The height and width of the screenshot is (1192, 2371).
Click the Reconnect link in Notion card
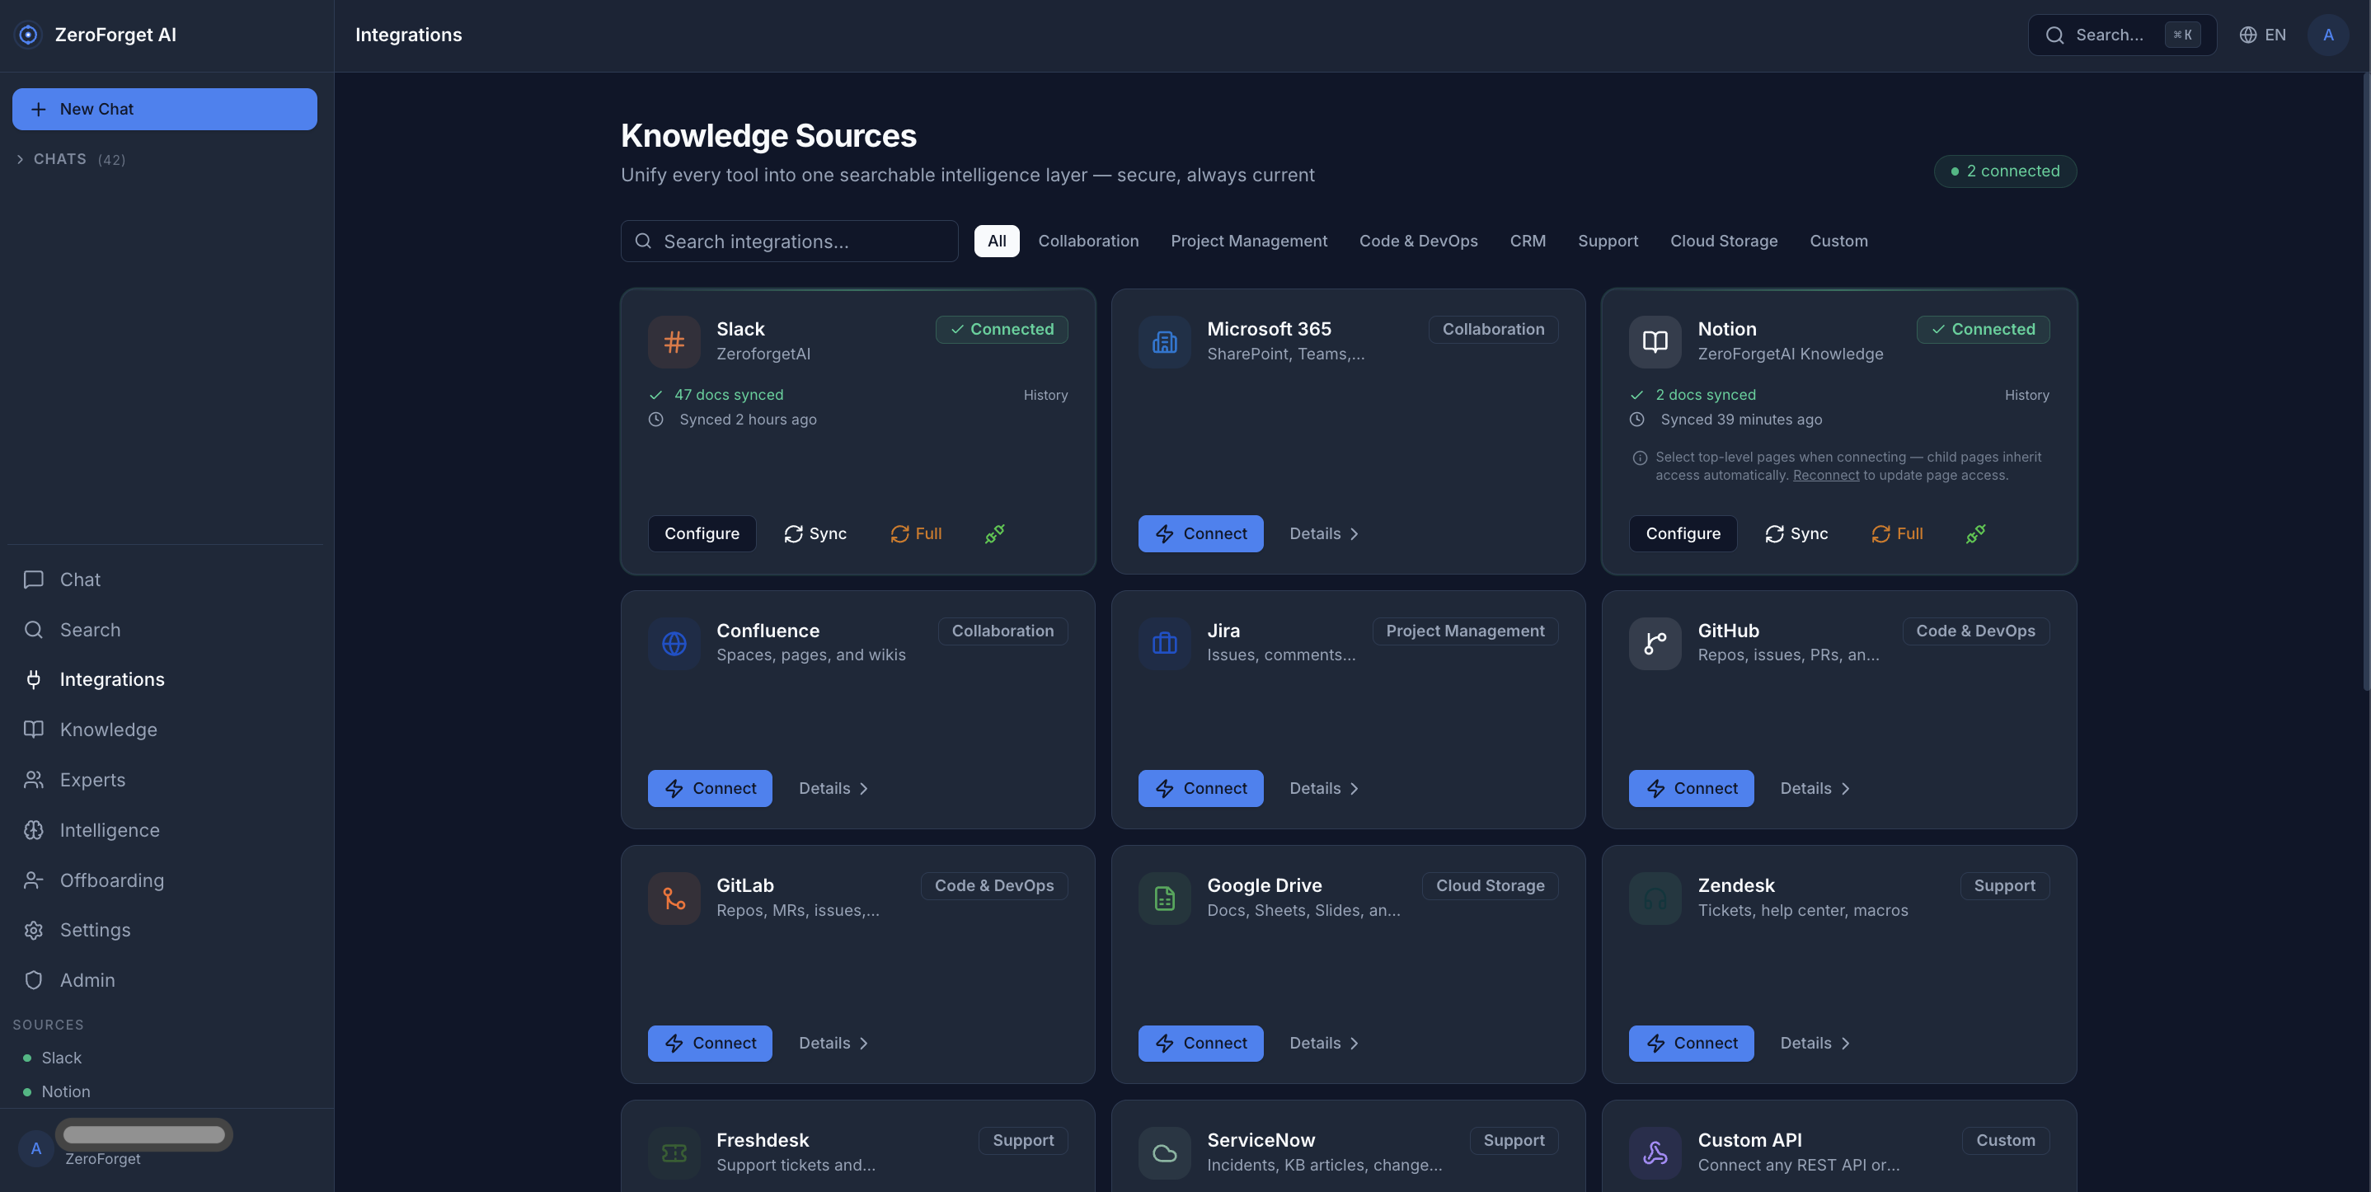tap(1825, 476)
